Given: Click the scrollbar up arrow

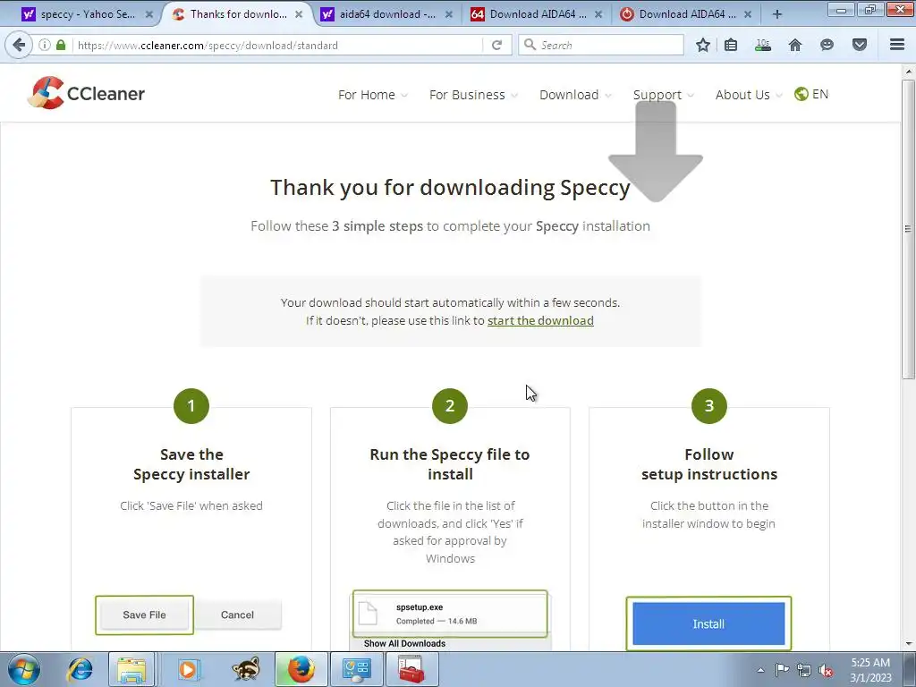Looking at the screenshot, I should (908, 72).
